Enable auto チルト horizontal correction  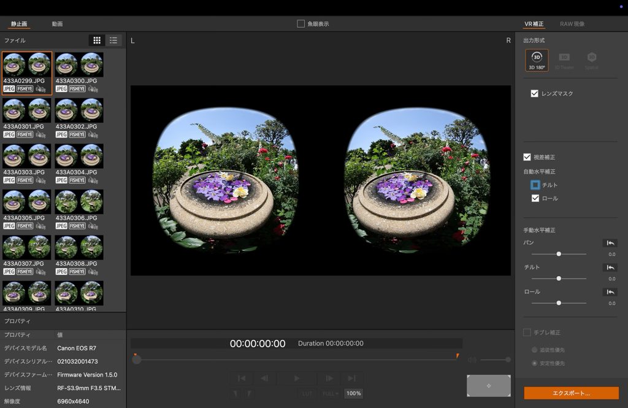pyautogui.click(x=535, y=185)
